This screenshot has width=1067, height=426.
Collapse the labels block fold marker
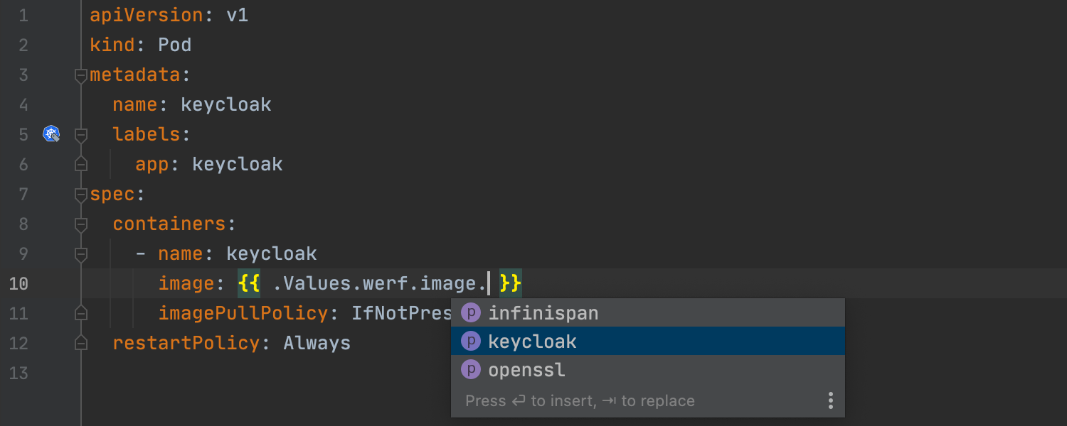pyautogui.click(x=81, y=134)
